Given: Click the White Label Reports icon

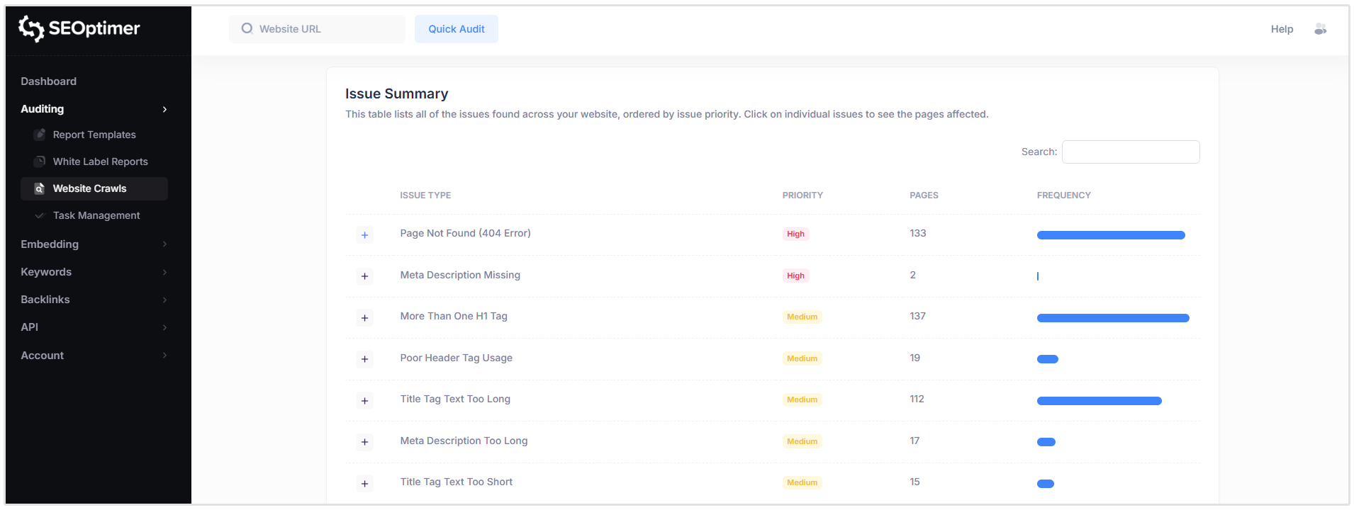Looking at the screenshot, I should (x=40, y=161).
